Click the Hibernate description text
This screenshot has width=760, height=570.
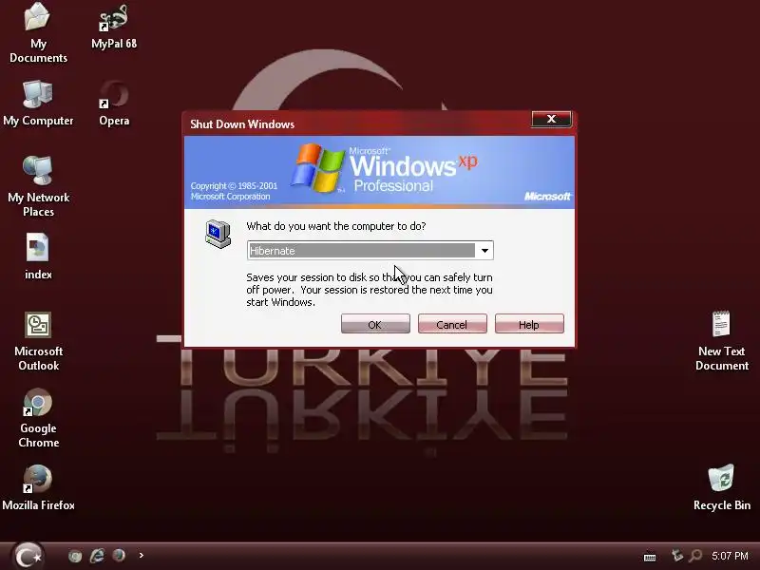pos(370,290)
